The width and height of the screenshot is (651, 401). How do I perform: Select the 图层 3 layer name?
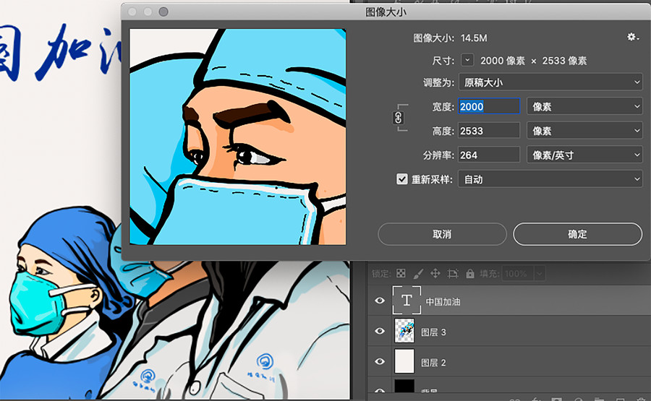[x=433, y=332]
